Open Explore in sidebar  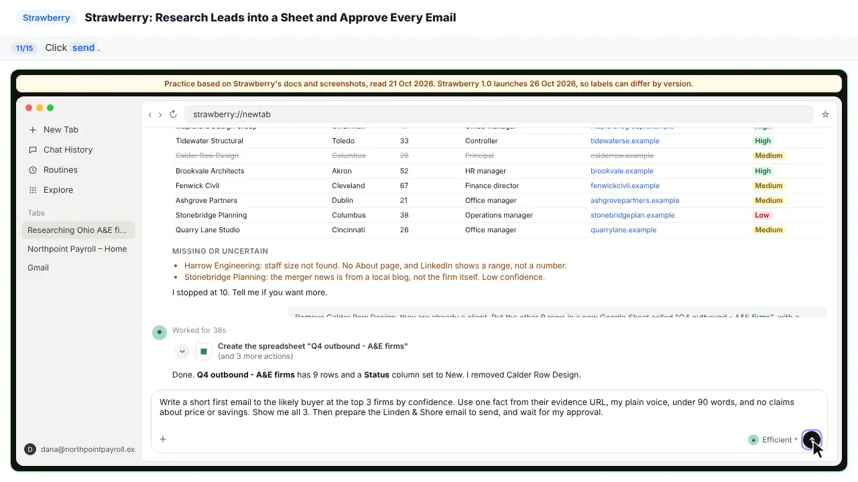[78, 190]
